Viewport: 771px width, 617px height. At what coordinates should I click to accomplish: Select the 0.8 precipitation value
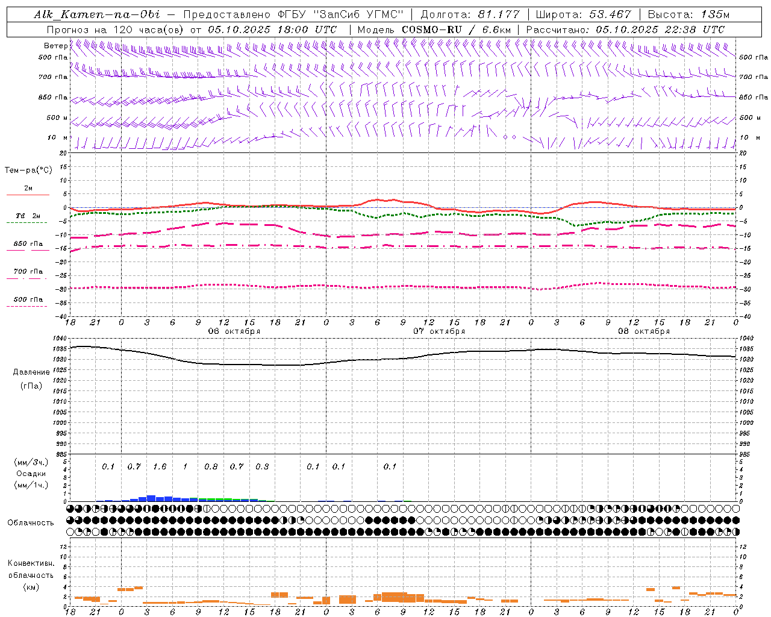click(211, 466)
